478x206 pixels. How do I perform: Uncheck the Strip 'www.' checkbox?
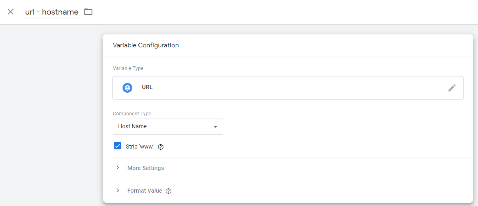pyautogui.click(x=118, y=146)
